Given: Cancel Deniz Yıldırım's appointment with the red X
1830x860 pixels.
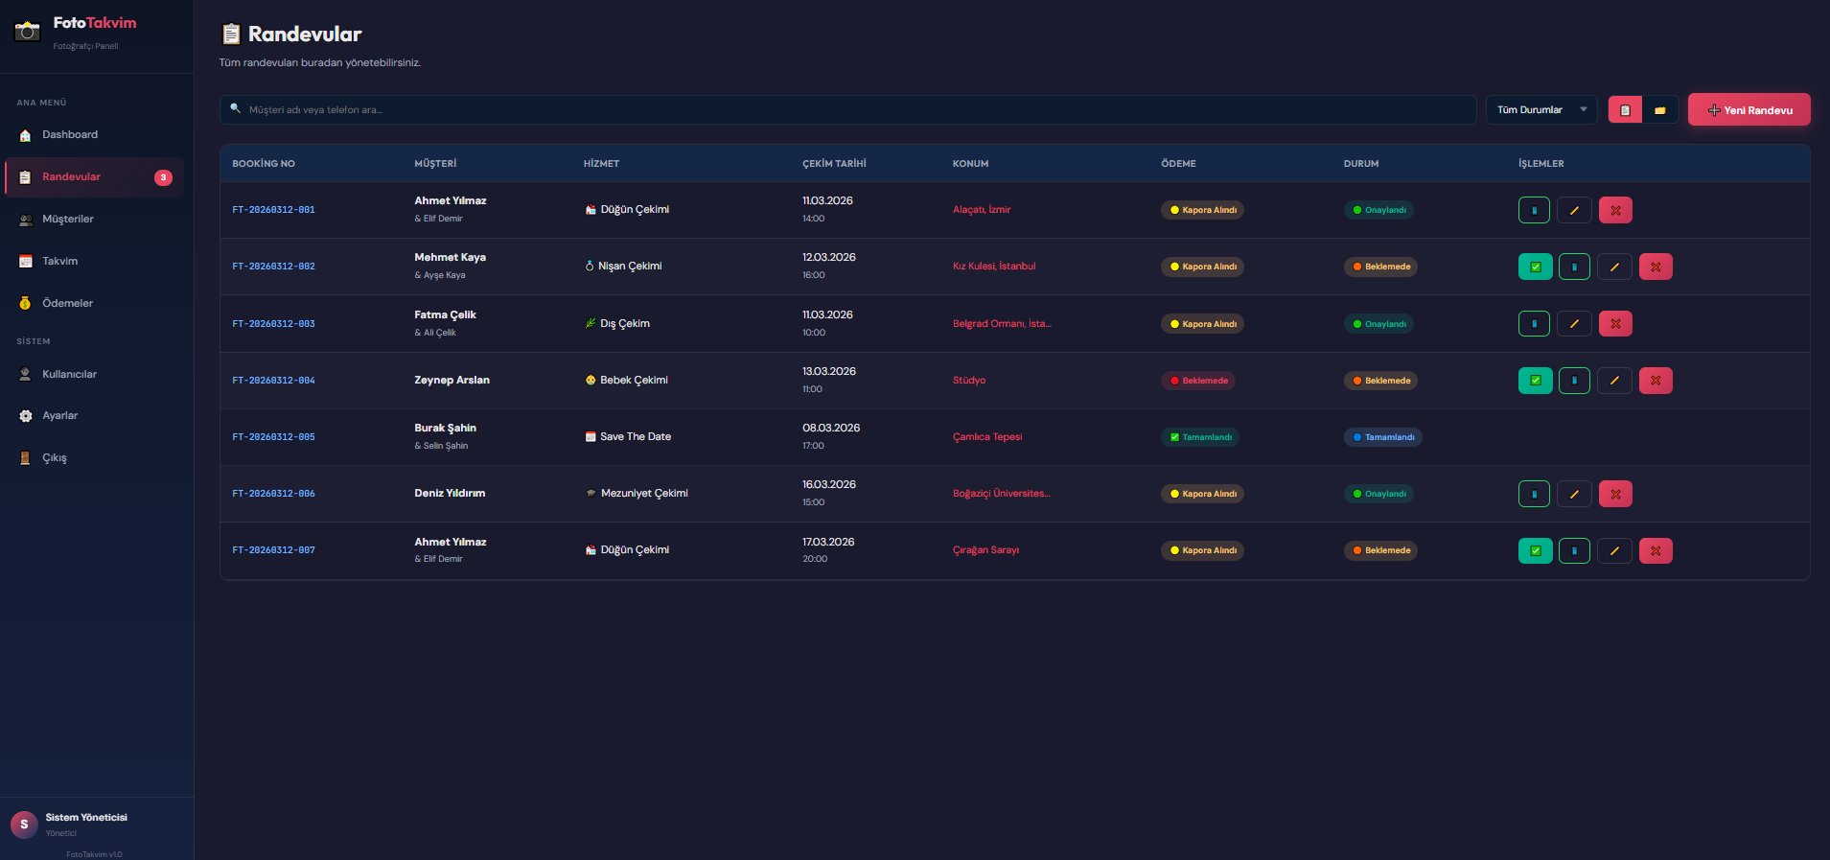Looking at the screenshot, I should [1615, 494].
